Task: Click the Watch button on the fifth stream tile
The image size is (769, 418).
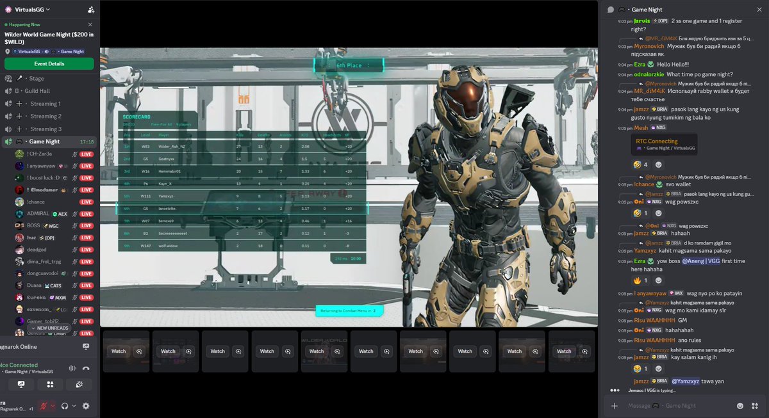Action: pos(317,351)
